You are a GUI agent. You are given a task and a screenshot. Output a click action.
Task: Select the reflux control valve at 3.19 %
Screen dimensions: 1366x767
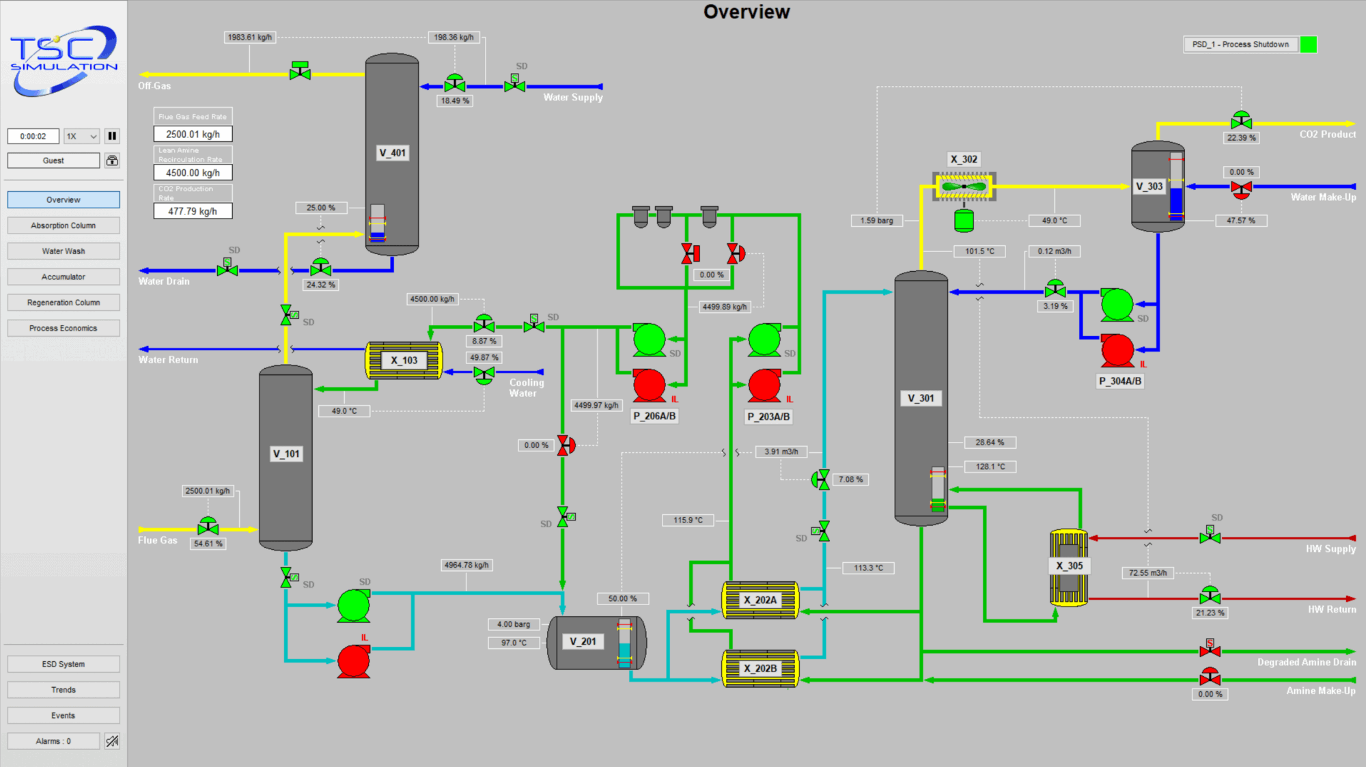tap(1055, 288)
